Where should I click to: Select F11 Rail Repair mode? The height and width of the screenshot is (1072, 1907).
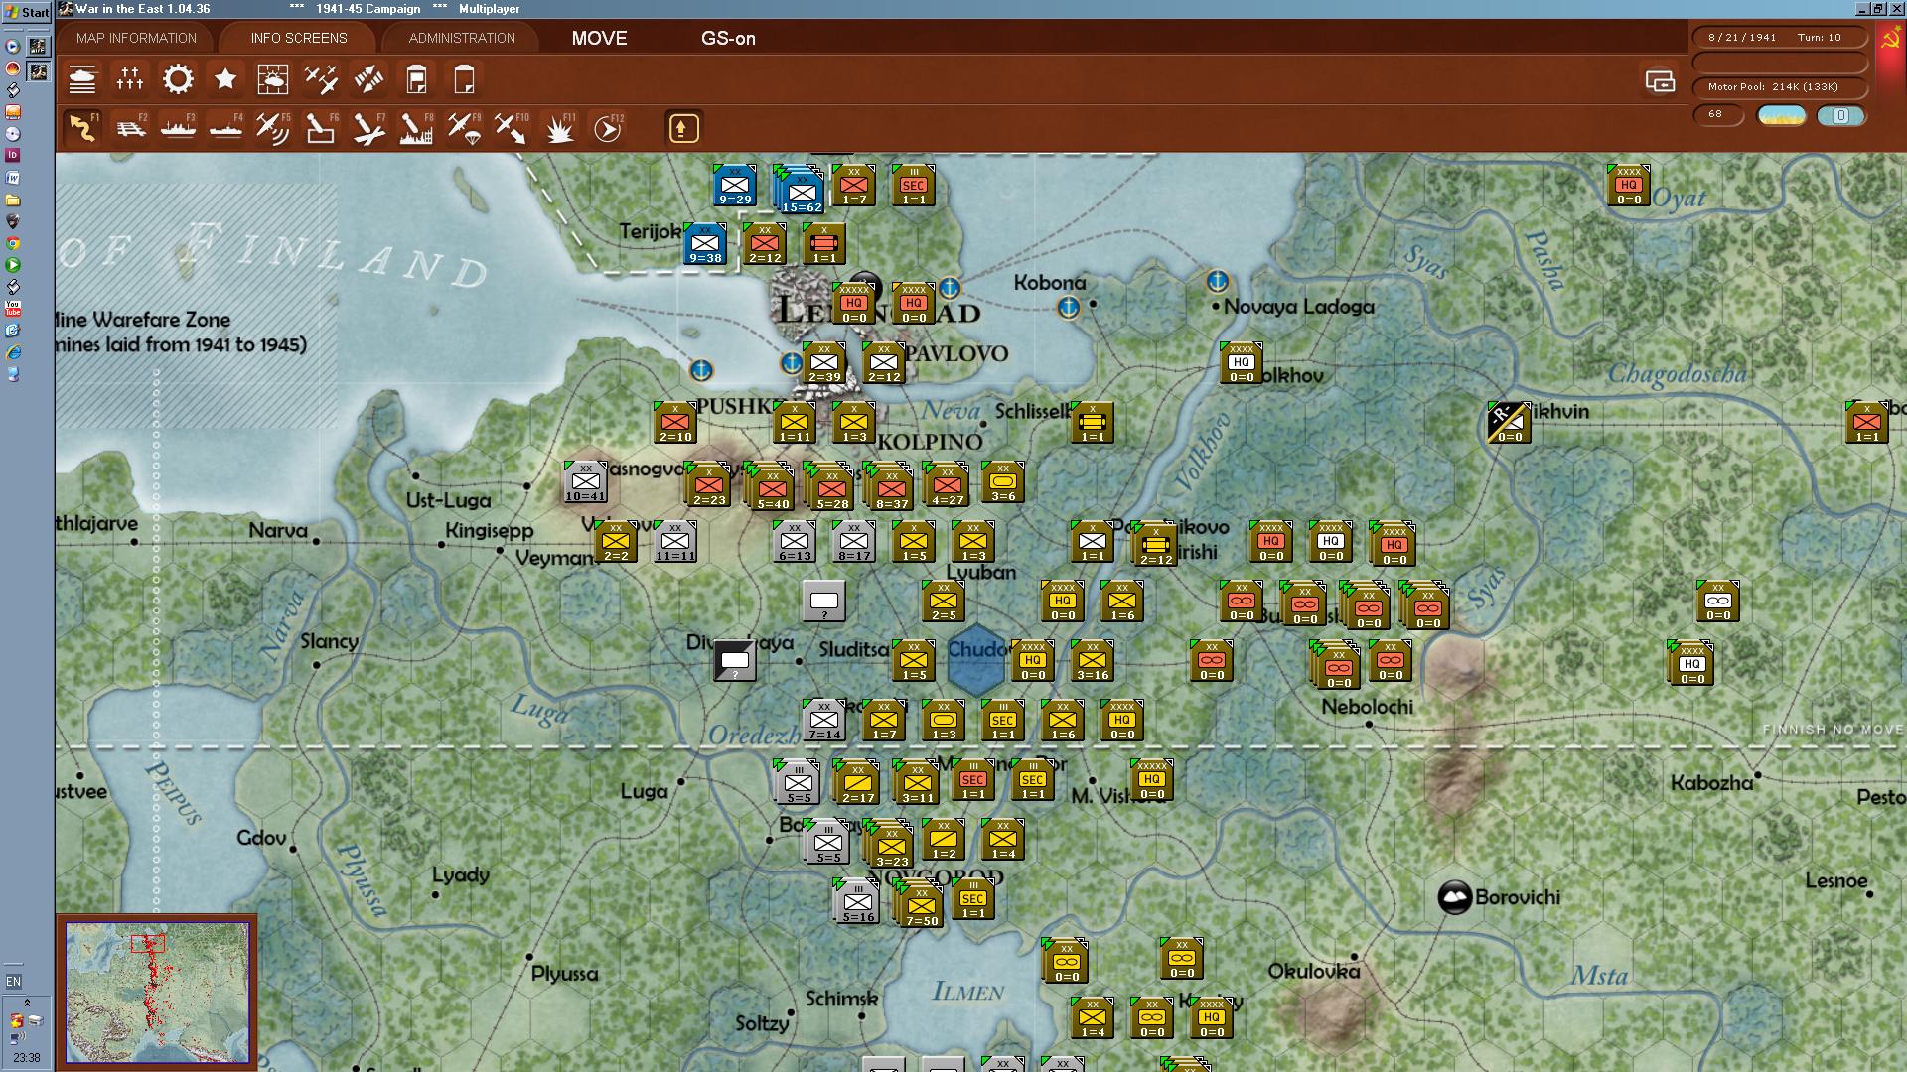click(559, 128)
